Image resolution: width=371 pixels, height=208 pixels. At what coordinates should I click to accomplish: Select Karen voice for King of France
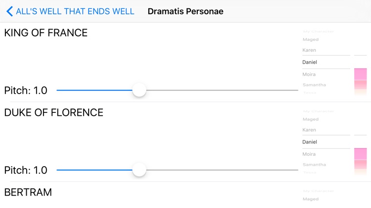point(310,50)
